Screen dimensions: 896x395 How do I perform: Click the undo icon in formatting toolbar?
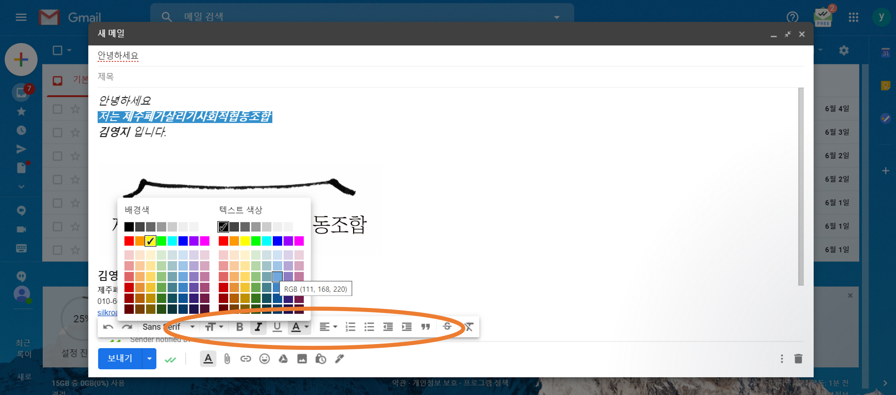108,327
